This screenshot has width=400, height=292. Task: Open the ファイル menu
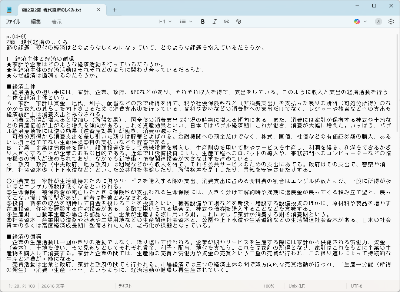[x=13, y=22]
